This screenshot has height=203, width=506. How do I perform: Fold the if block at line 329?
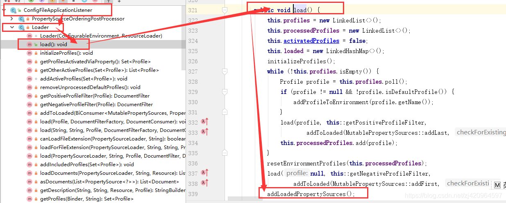tap(225, 91)
